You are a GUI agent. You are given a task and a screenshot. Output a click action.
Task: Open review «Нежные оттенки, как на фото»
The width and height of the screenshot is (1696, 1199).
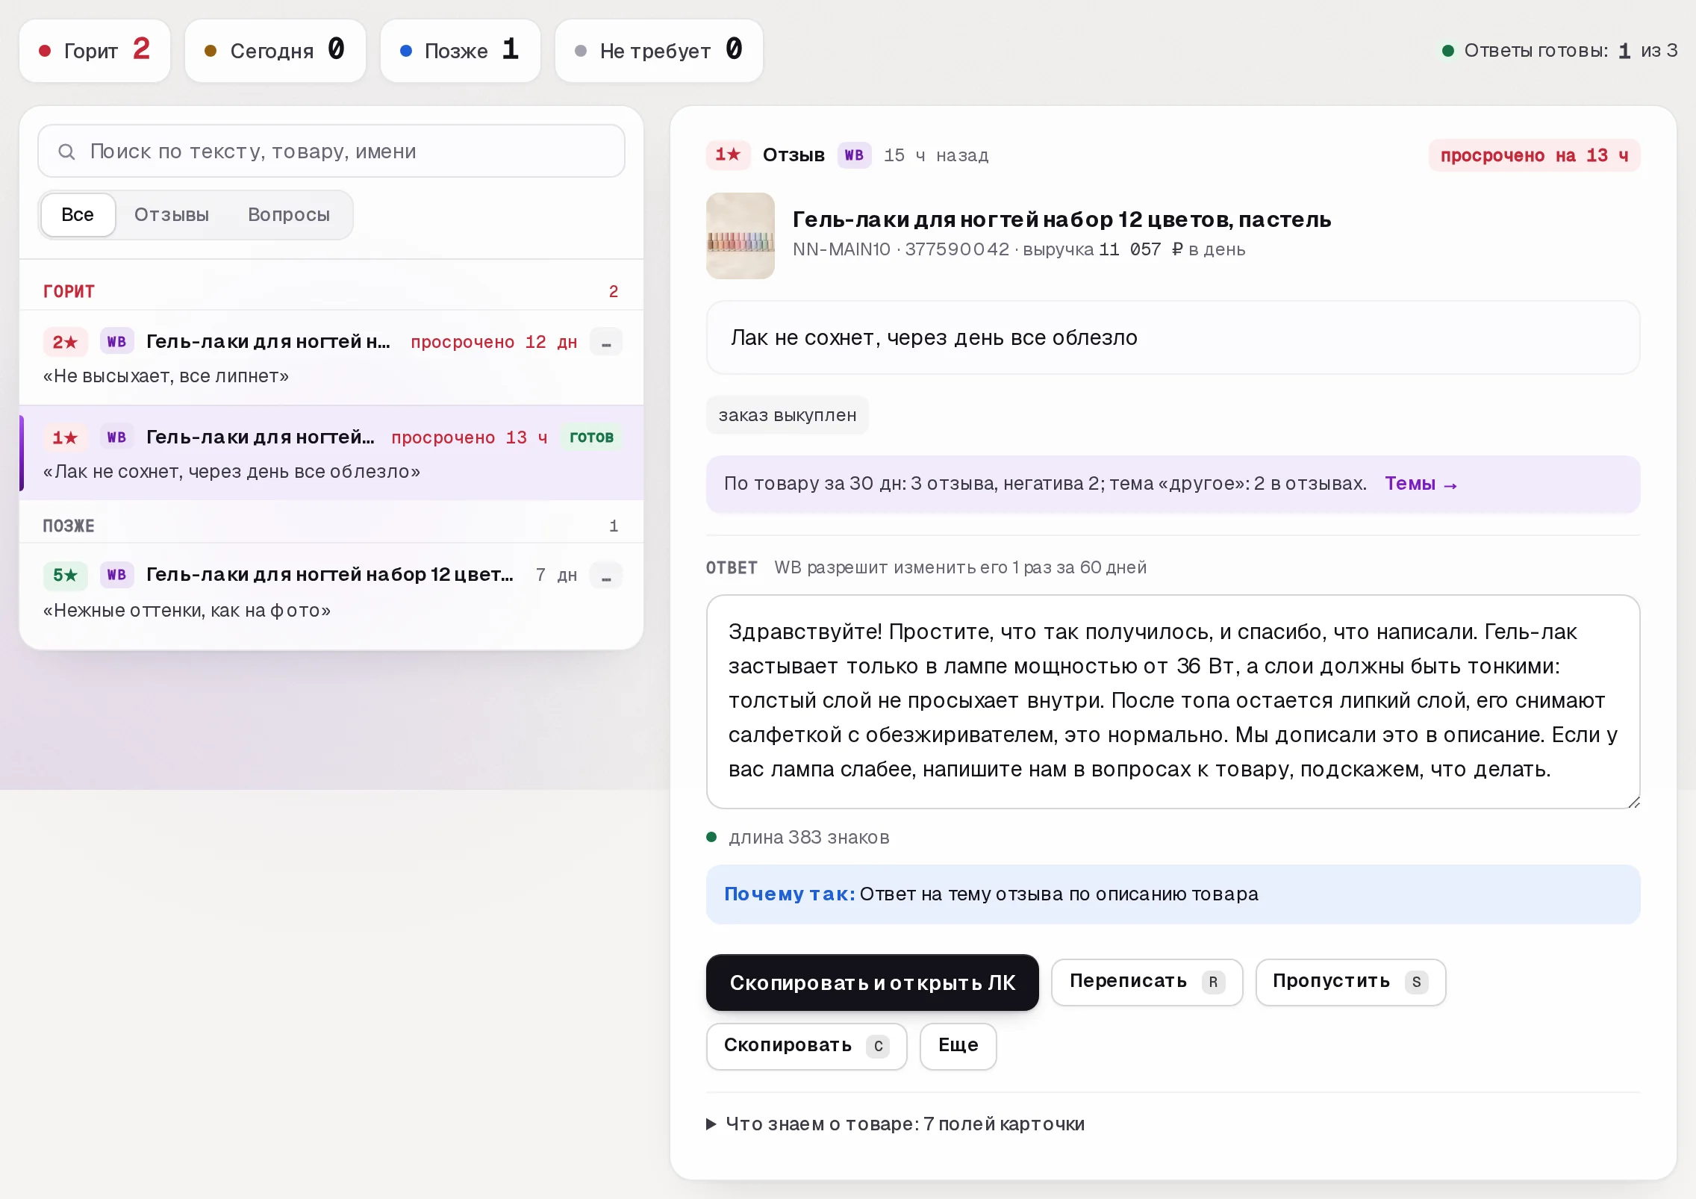[x=331, y=592]
